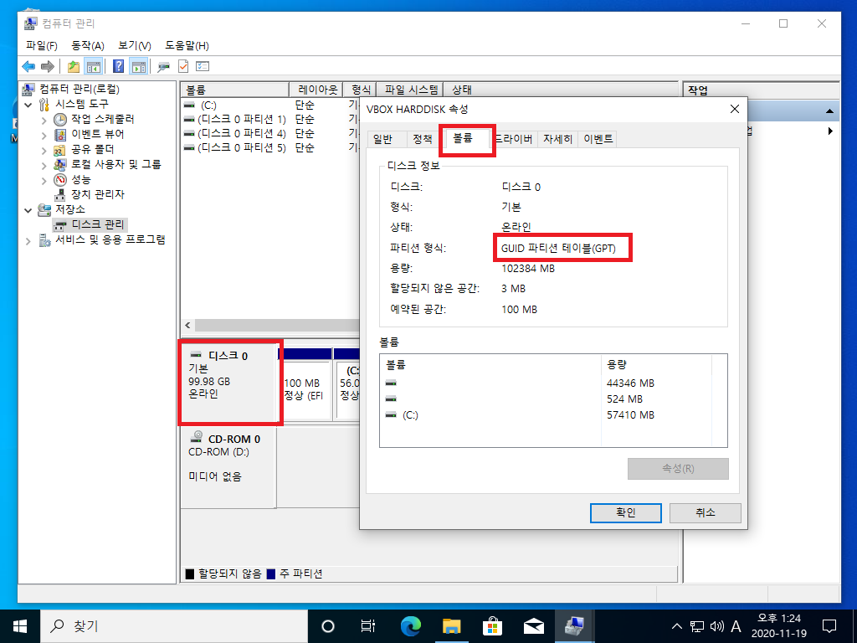Viewport: 857px width, 643px height.
Task: Toggle the Show/Hide Console Tree toolbar icon
Action: click(x=95, y=66)
